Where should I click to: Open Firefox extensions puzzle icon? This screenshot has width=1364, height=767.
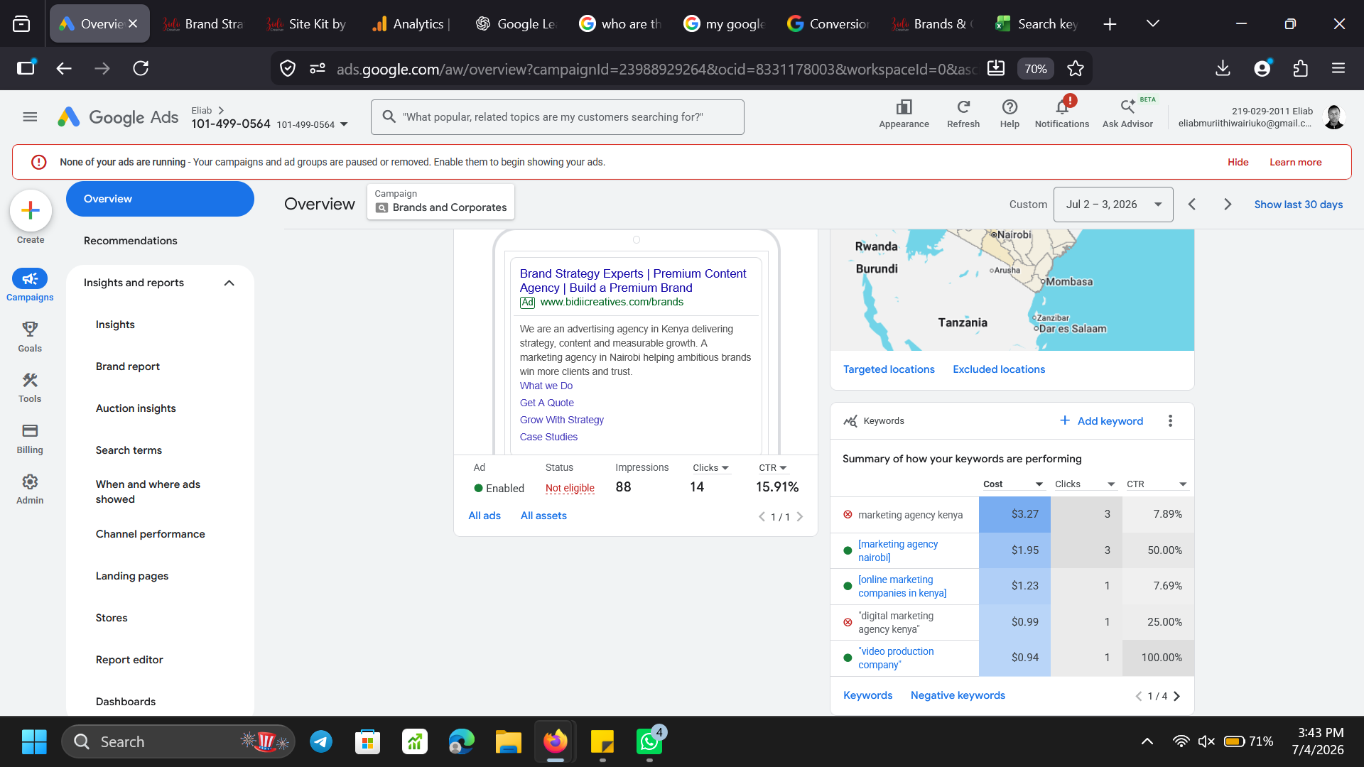(x=1300, y=68)
